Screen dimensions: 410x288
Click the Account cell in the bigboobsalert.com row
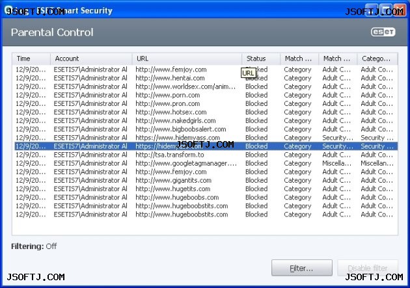tap(90, 129)
